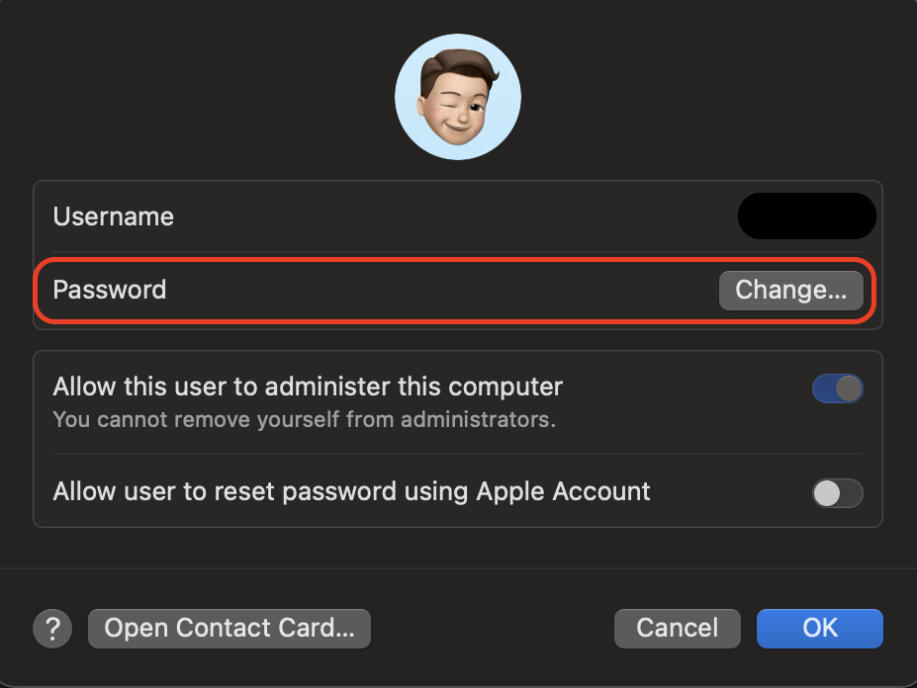The width and height of the screenshot is (917, 688).
Task: Select the Password row label
Action: pyautogui.click(x=111, y=290)
